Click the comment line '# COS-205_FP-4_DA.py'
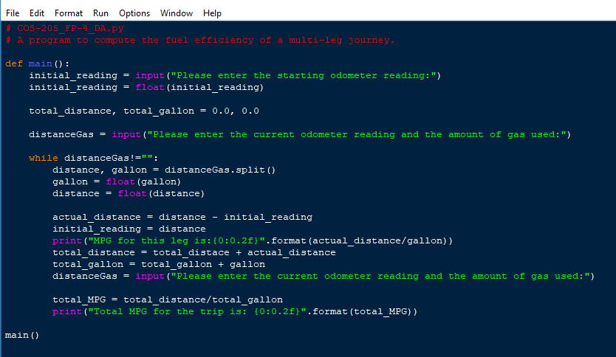Image resolution: width=616 pixels, height=357 pixels. tap(65, 29)
